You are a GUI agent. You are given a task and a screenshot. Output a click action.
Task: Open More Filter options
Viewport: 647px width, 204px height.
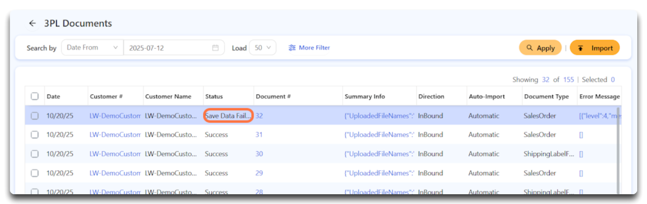309,48
